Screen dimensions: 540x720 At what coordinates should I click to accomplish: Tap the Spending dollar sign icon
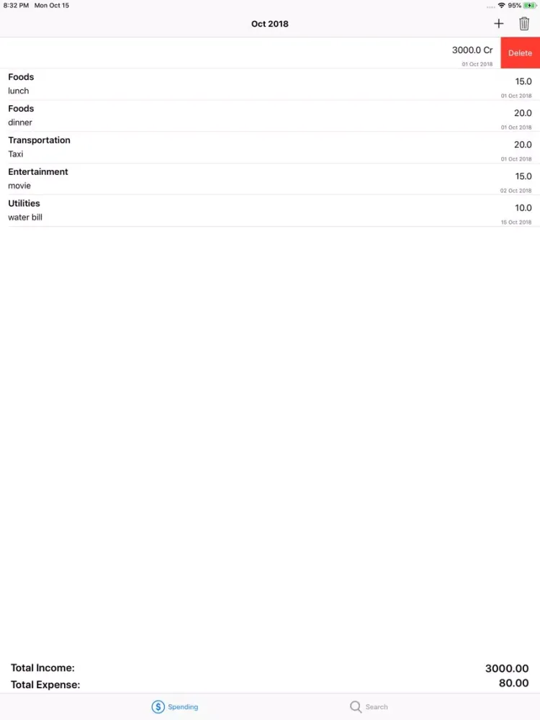coord(158,707)
